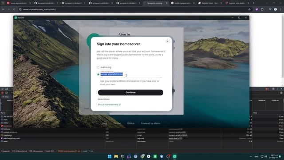Open the browser profile avatar
The image size is (284, 160).
coord(275,9)
